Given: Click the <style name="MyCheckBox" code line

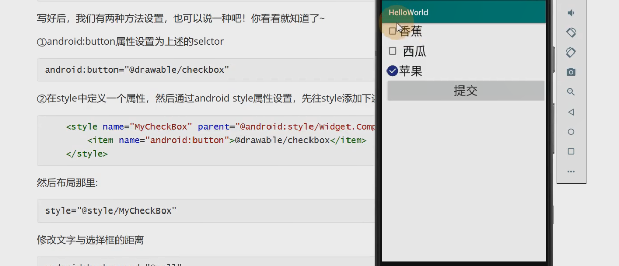Looking at the screenshot, I should point(220,126).
